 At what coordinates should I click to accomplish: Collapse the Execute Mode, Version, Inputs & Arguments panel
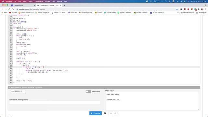(x=9, y=88)
